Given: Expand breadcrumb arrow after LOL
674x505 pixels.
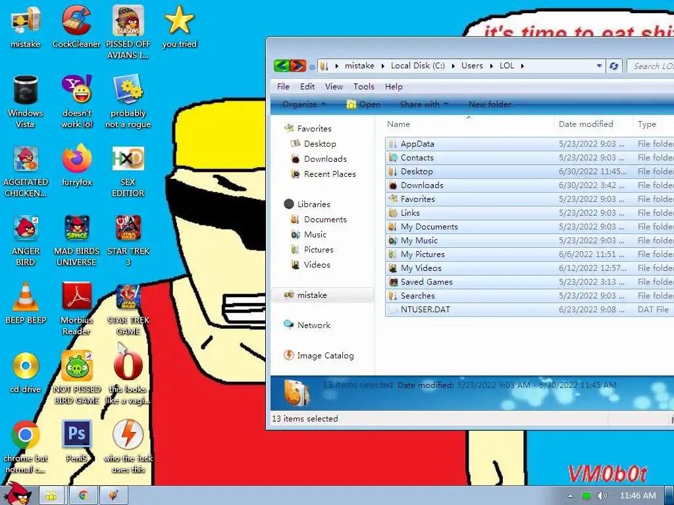Looking at the screenshot, I should click(522, 66).
